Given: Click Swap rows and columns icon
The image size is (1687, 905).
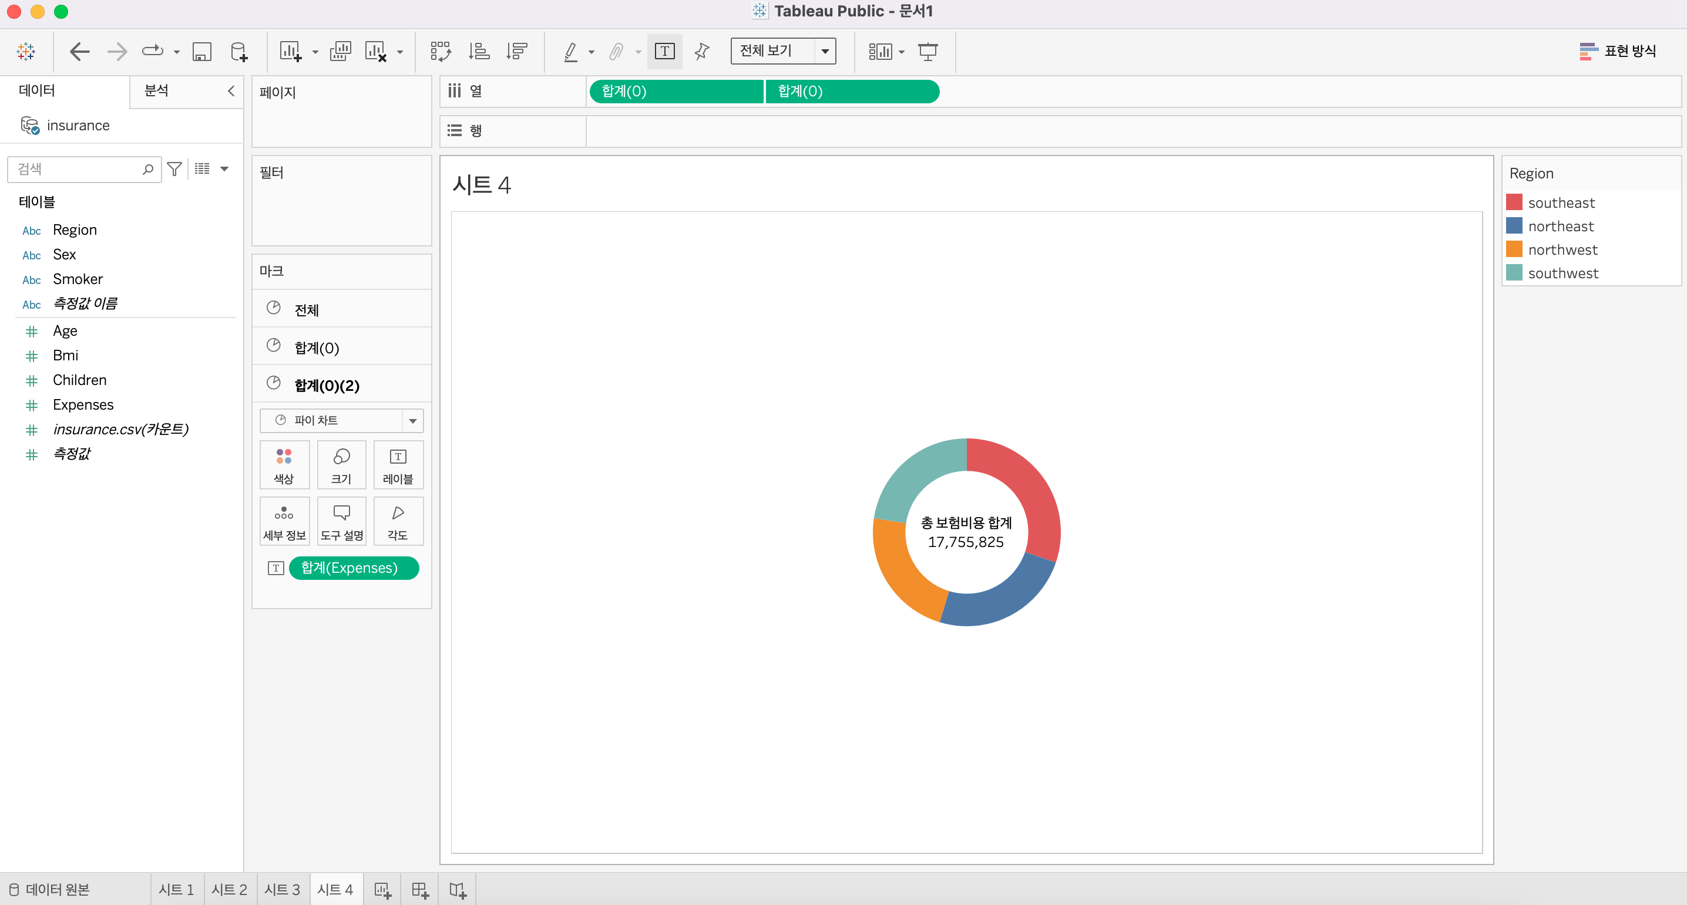Looking at the screenshot, I should pos(440,51).
